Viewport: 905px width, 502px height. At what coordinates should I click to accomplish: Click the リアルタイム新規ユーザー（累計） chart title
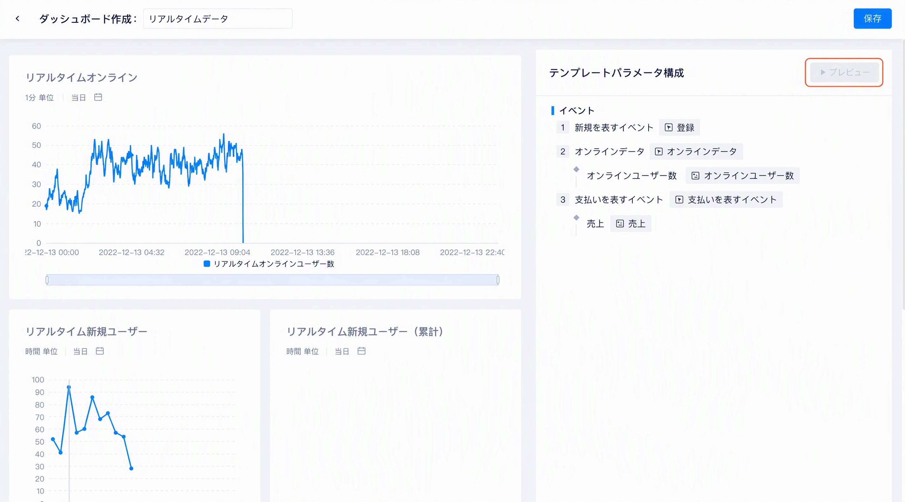click(365, 331)
